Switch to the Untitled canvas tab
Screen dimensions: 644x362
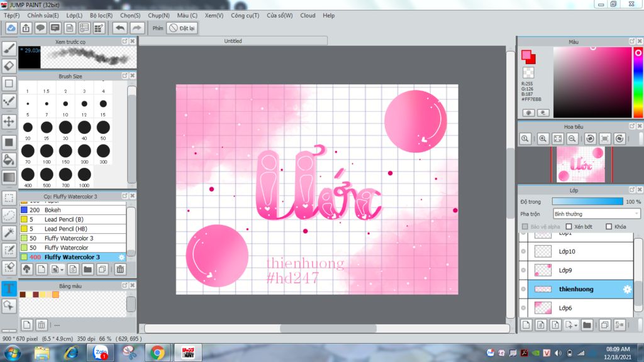[233, 41]
